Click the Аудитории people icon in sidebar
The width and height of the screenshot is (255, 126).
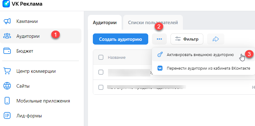7,36
